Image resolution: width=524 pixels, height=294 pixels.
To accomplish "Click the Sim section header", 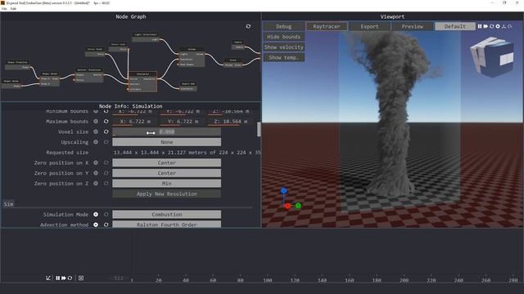I will tap(9, 204).
